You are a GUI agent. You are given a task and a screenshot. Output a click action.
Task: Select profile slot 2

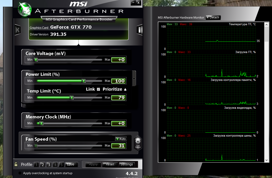42,165
